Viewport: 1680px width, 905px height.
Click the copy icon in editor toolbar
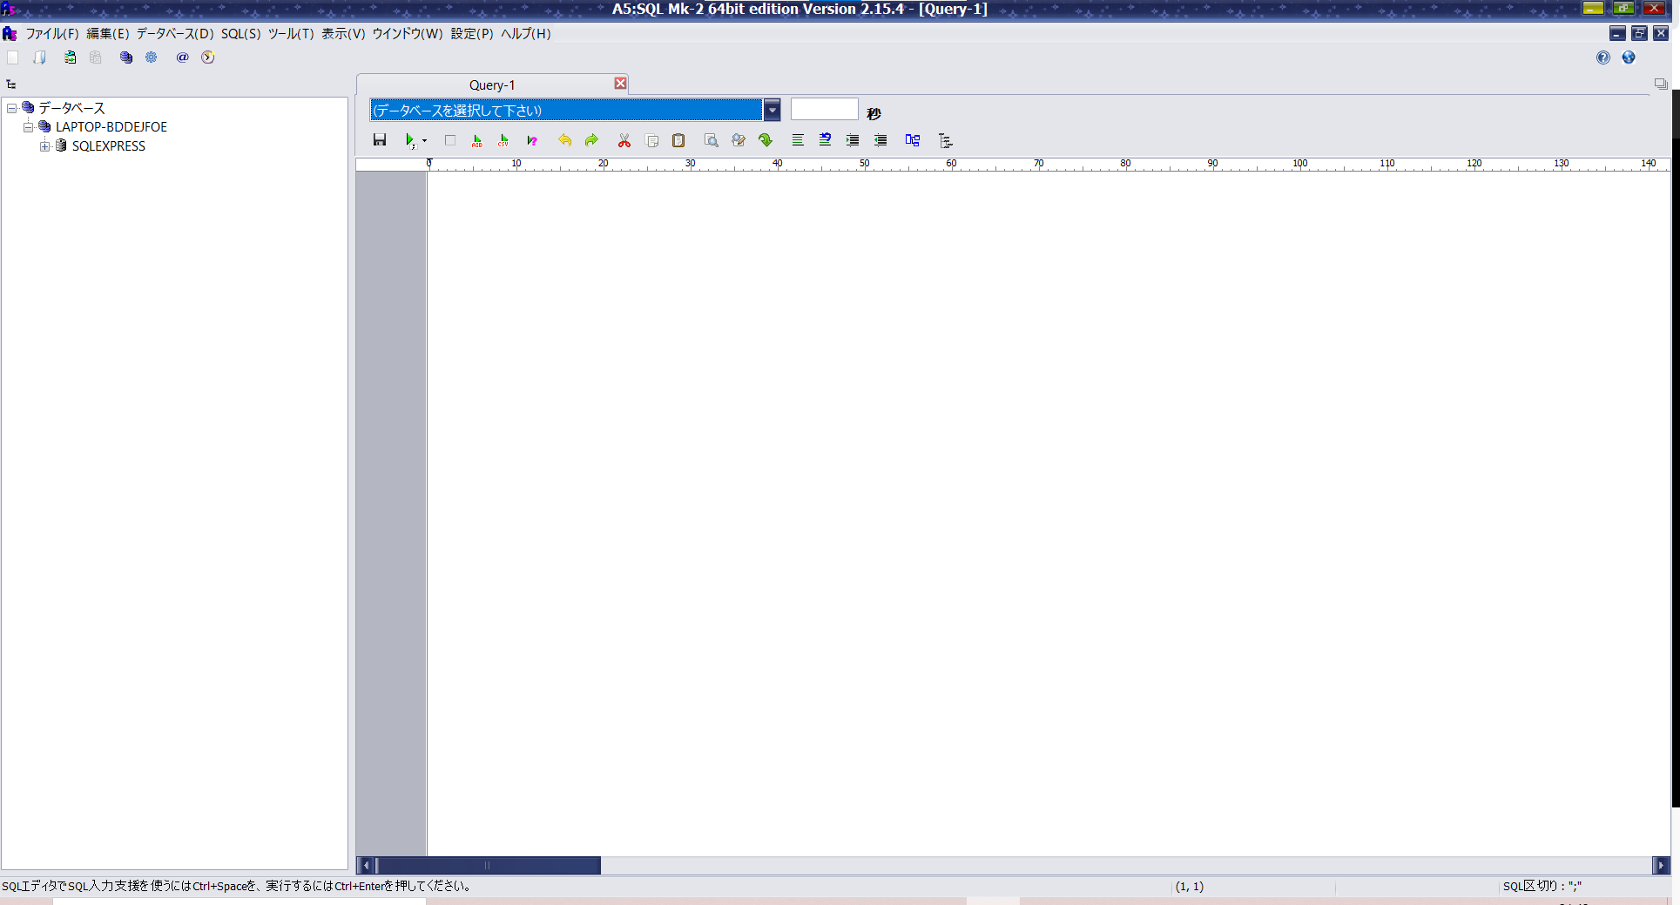(x=651, y=140)
